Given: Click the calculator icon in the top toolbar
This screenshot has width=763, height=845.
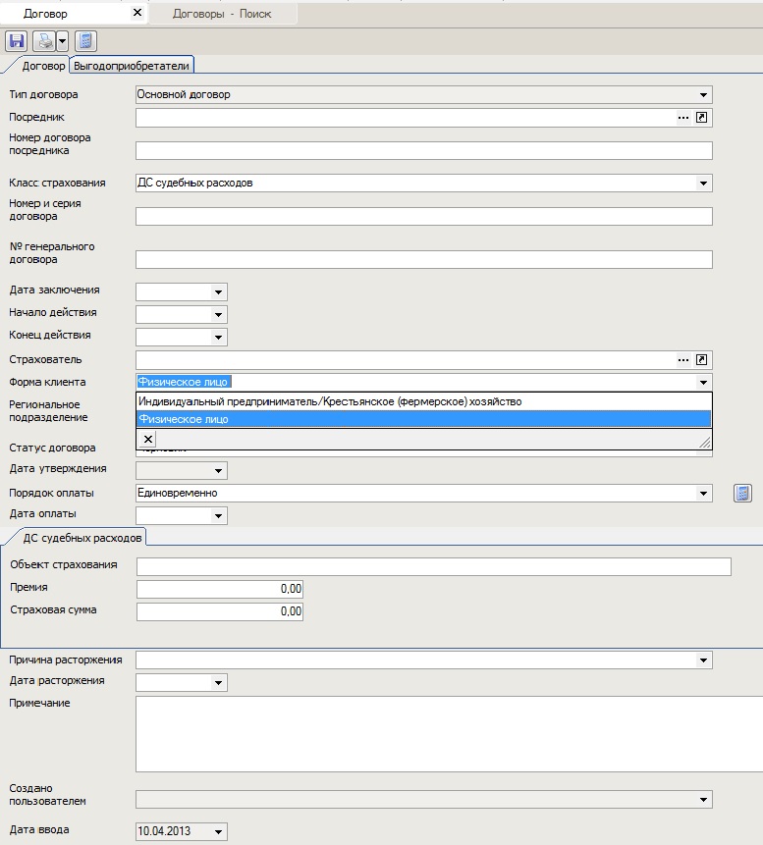Looking at the screenshot, I should point(85,41).
